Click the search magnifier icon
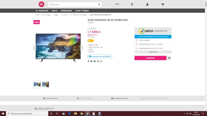The width and height of the screenshot is (207, 116). (x=99, y=5)
